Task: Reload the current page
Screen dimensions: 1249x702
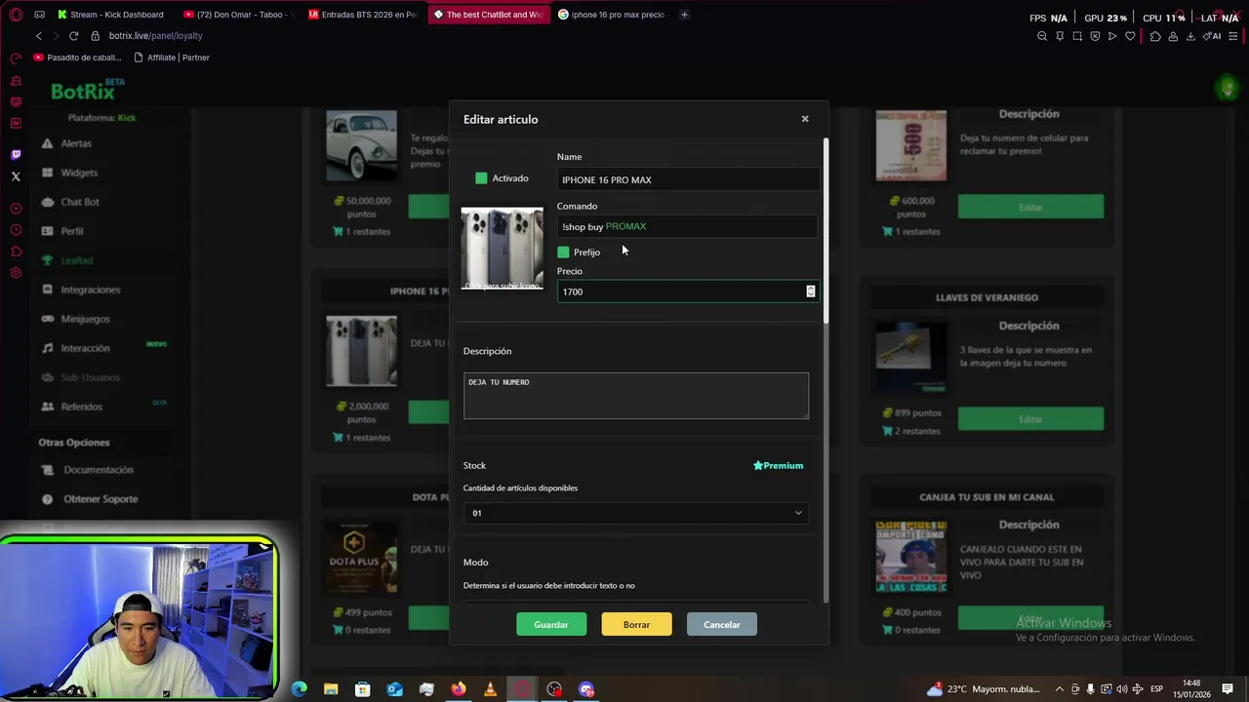Action: pyautogui.click(x=73, y=36)
